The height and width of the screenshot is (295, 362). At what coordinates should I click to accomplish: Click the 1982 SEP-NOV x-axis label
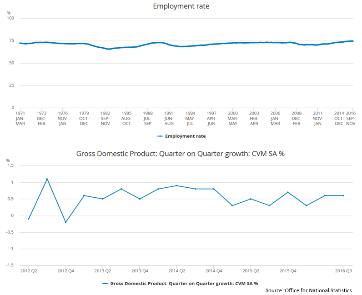point(105,118)
